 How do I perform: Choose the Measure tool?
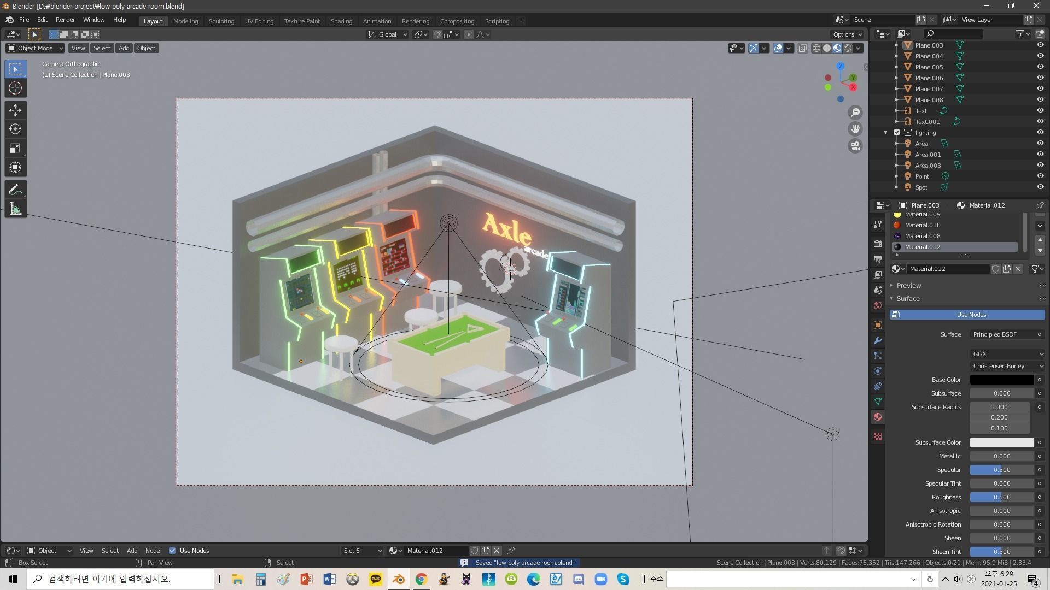[15, 209]
